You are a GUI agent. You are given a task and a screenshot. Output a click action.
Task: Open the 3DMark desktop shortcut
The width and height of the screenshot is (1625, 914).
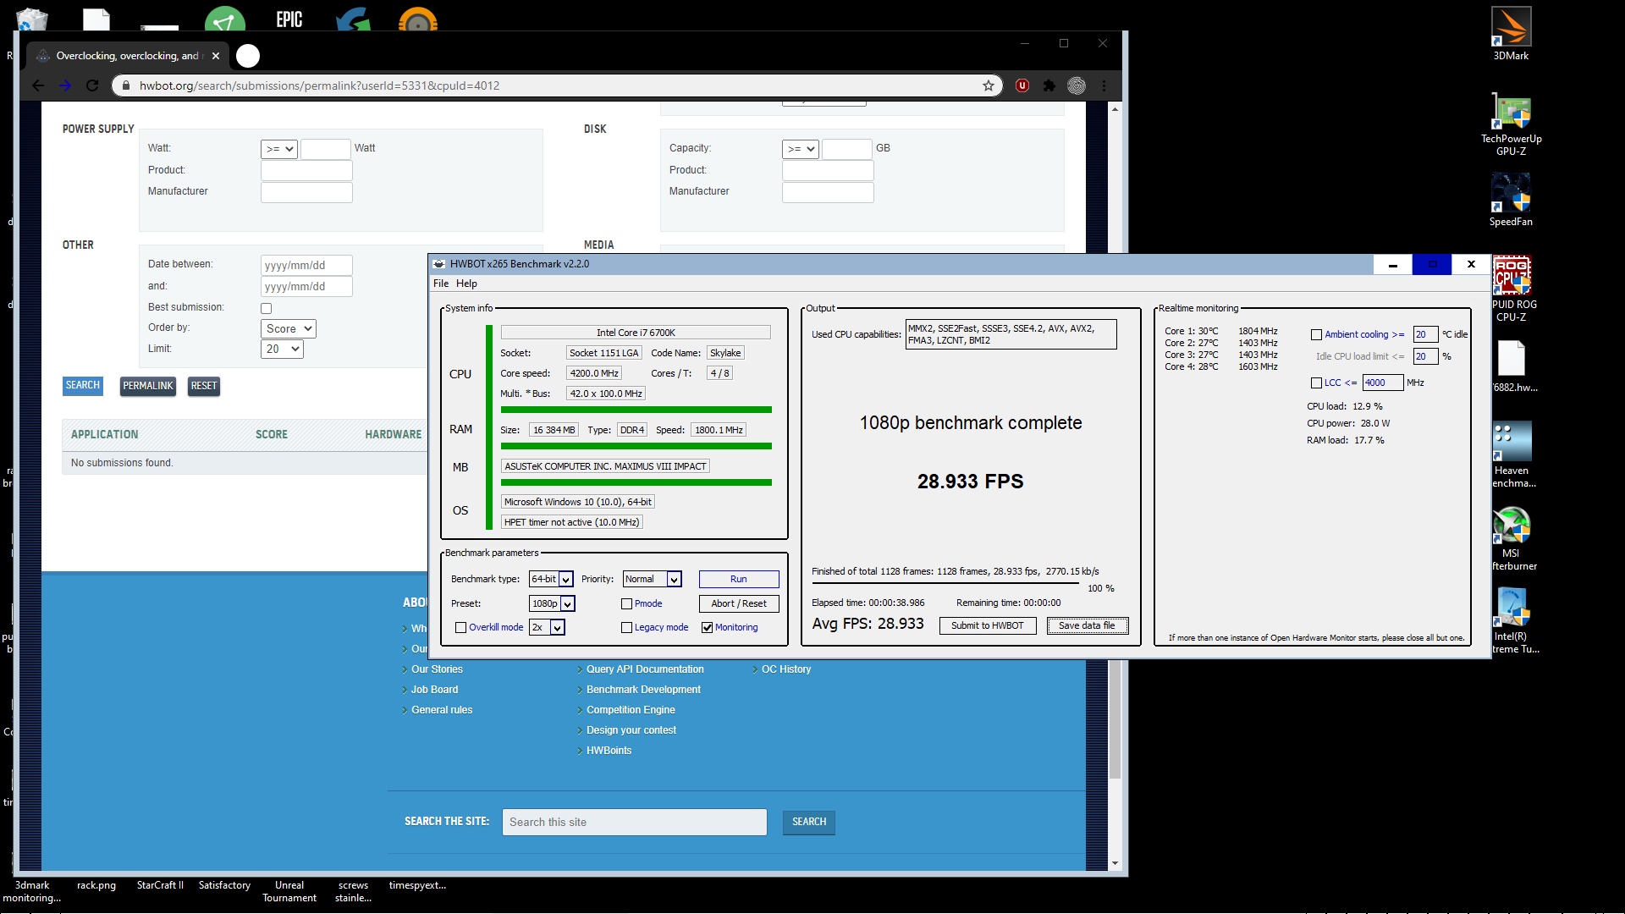point(1511,34)
